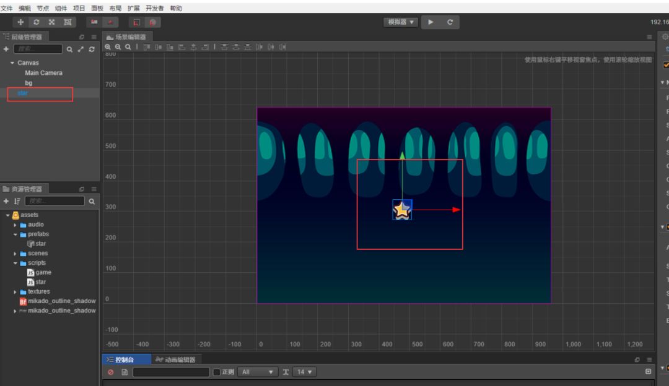Select the rect transform tool

pyautogui.click(x=68, y=22)
